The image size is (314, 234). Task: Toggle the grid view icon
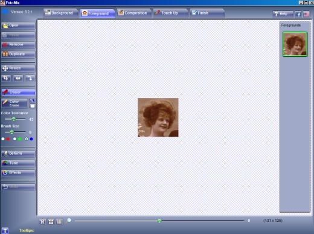click(x=59, y=222)
